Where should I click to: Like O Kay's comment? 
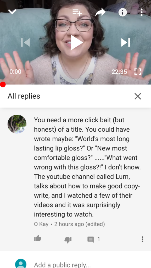(x=38, y=238)
